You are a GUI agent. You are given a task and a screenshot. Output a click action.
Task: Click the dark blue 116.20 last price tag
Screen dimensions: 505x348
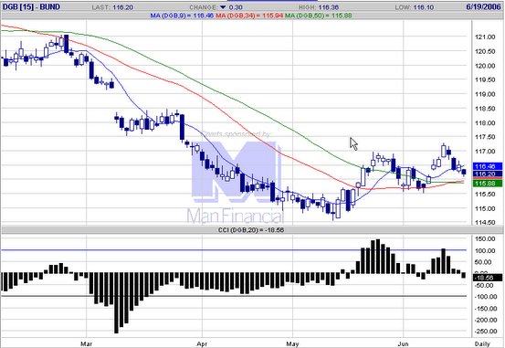click(488, 174)
